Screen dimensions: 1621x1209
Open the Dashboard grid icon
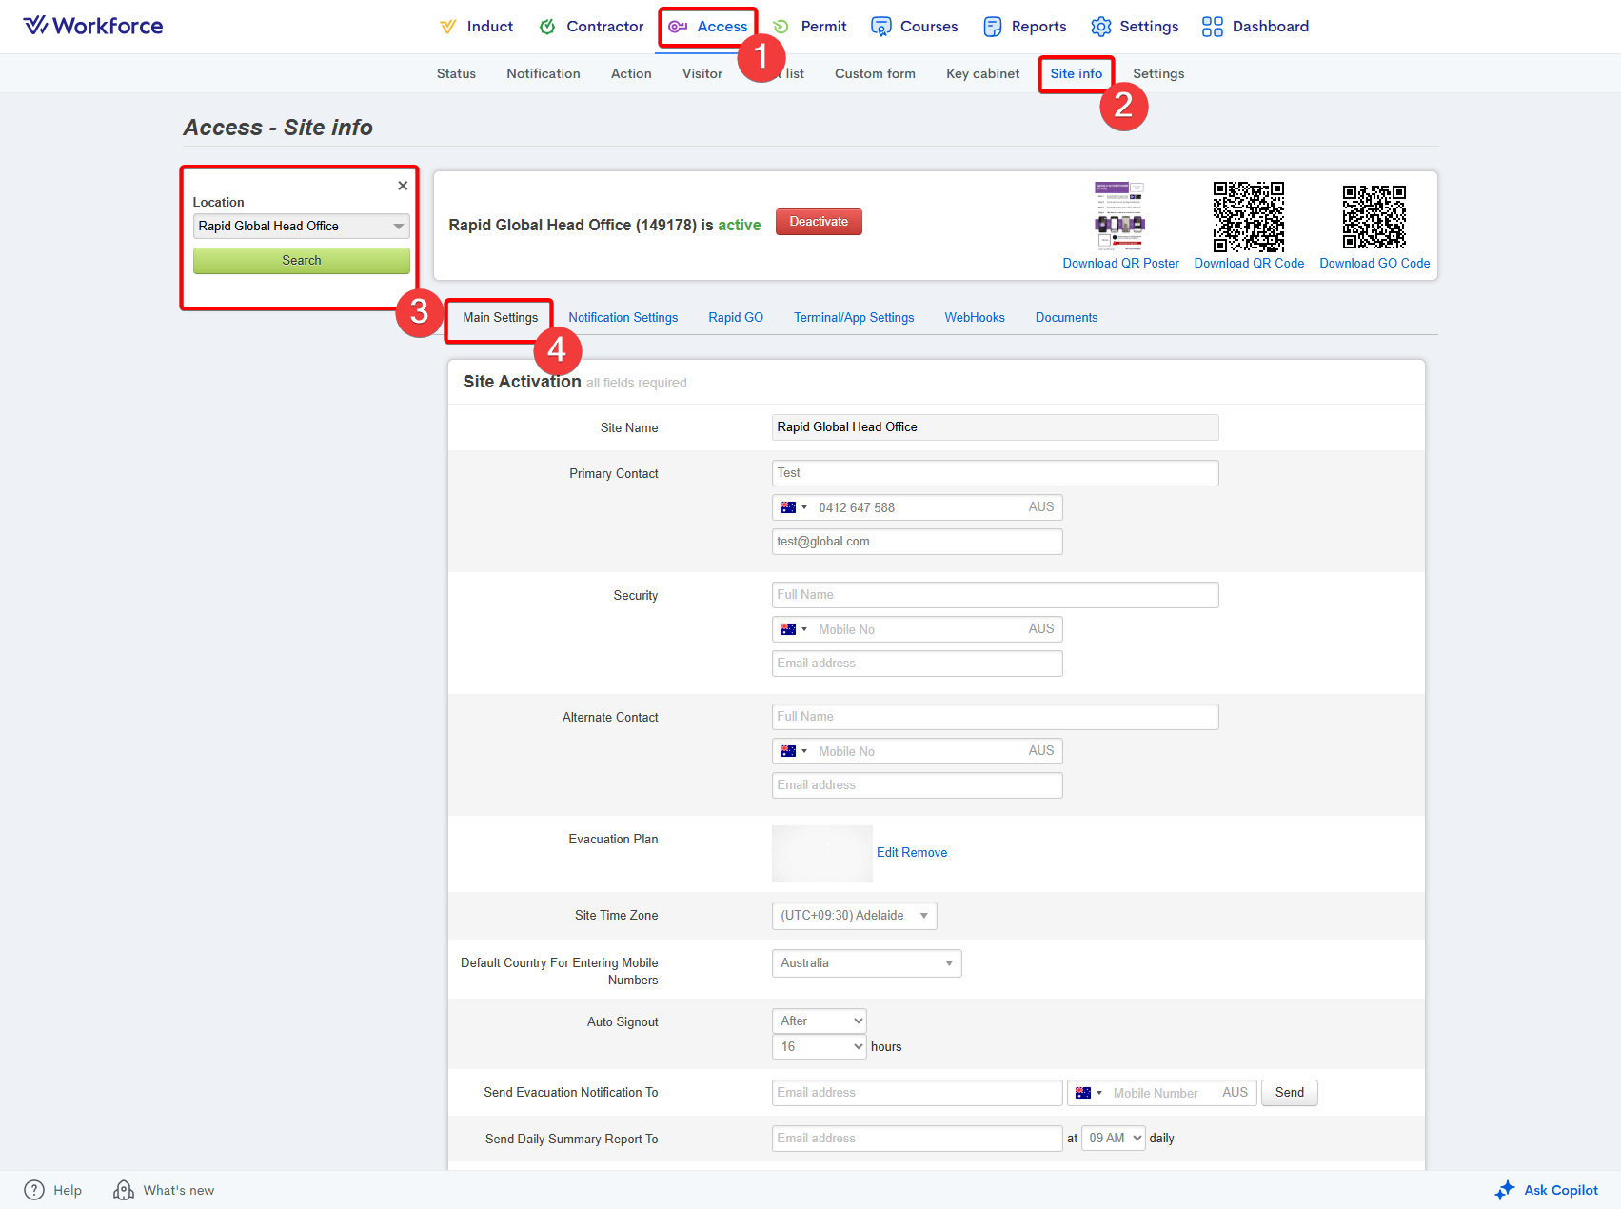(1212, 27)
